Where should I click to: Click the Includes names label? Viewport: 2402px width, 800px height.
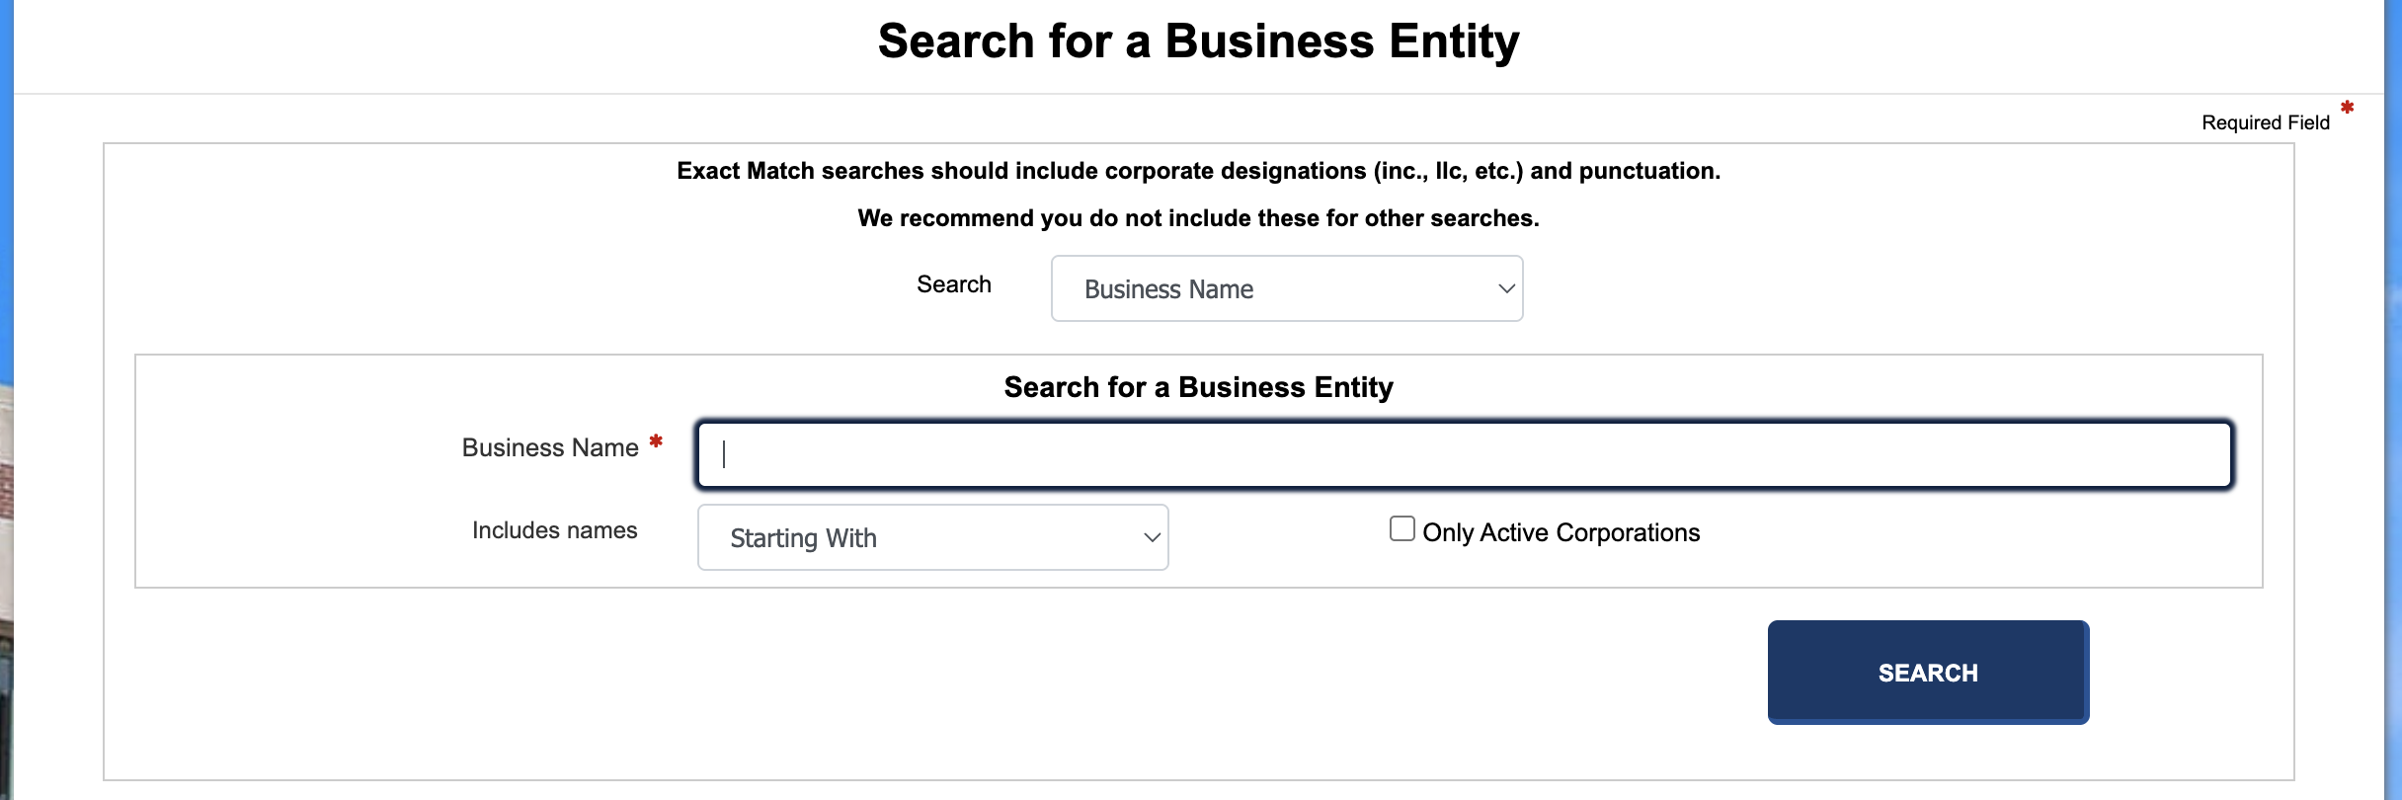(554, 530)
